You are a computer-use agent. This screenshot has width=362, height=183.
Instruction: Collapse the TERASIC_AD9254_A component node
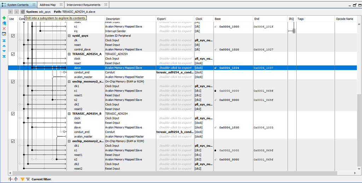click(x=69, y=54)
